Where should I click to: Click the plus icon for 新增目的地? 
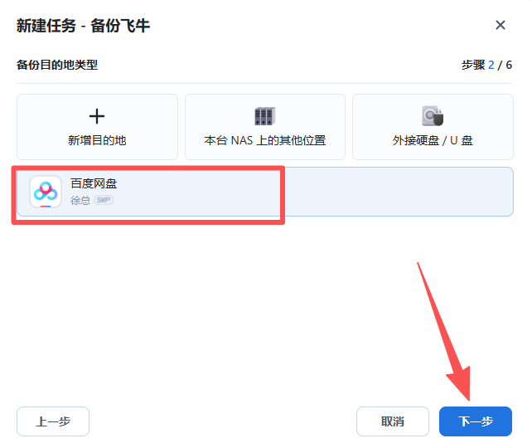coord(97,116)
